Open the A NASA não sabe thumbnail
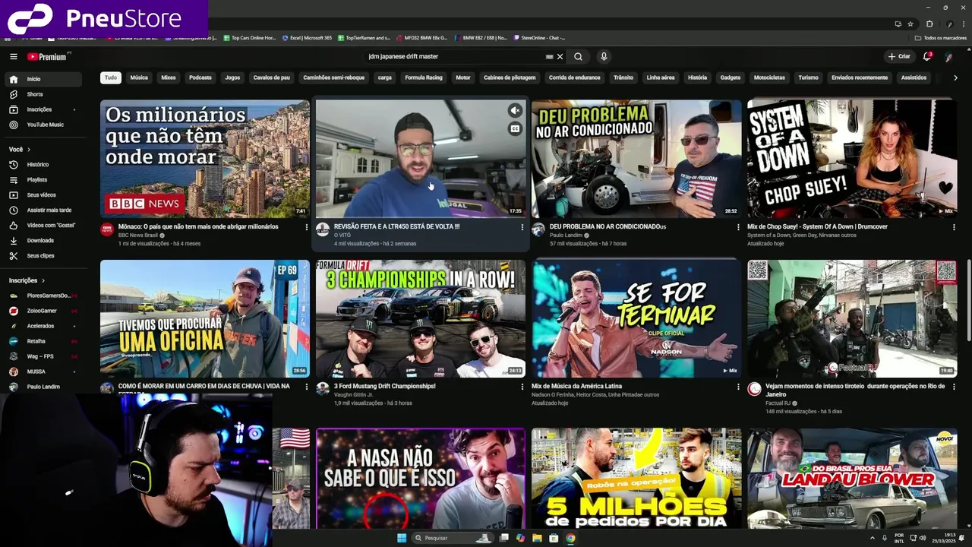 [x=421, y=479]
